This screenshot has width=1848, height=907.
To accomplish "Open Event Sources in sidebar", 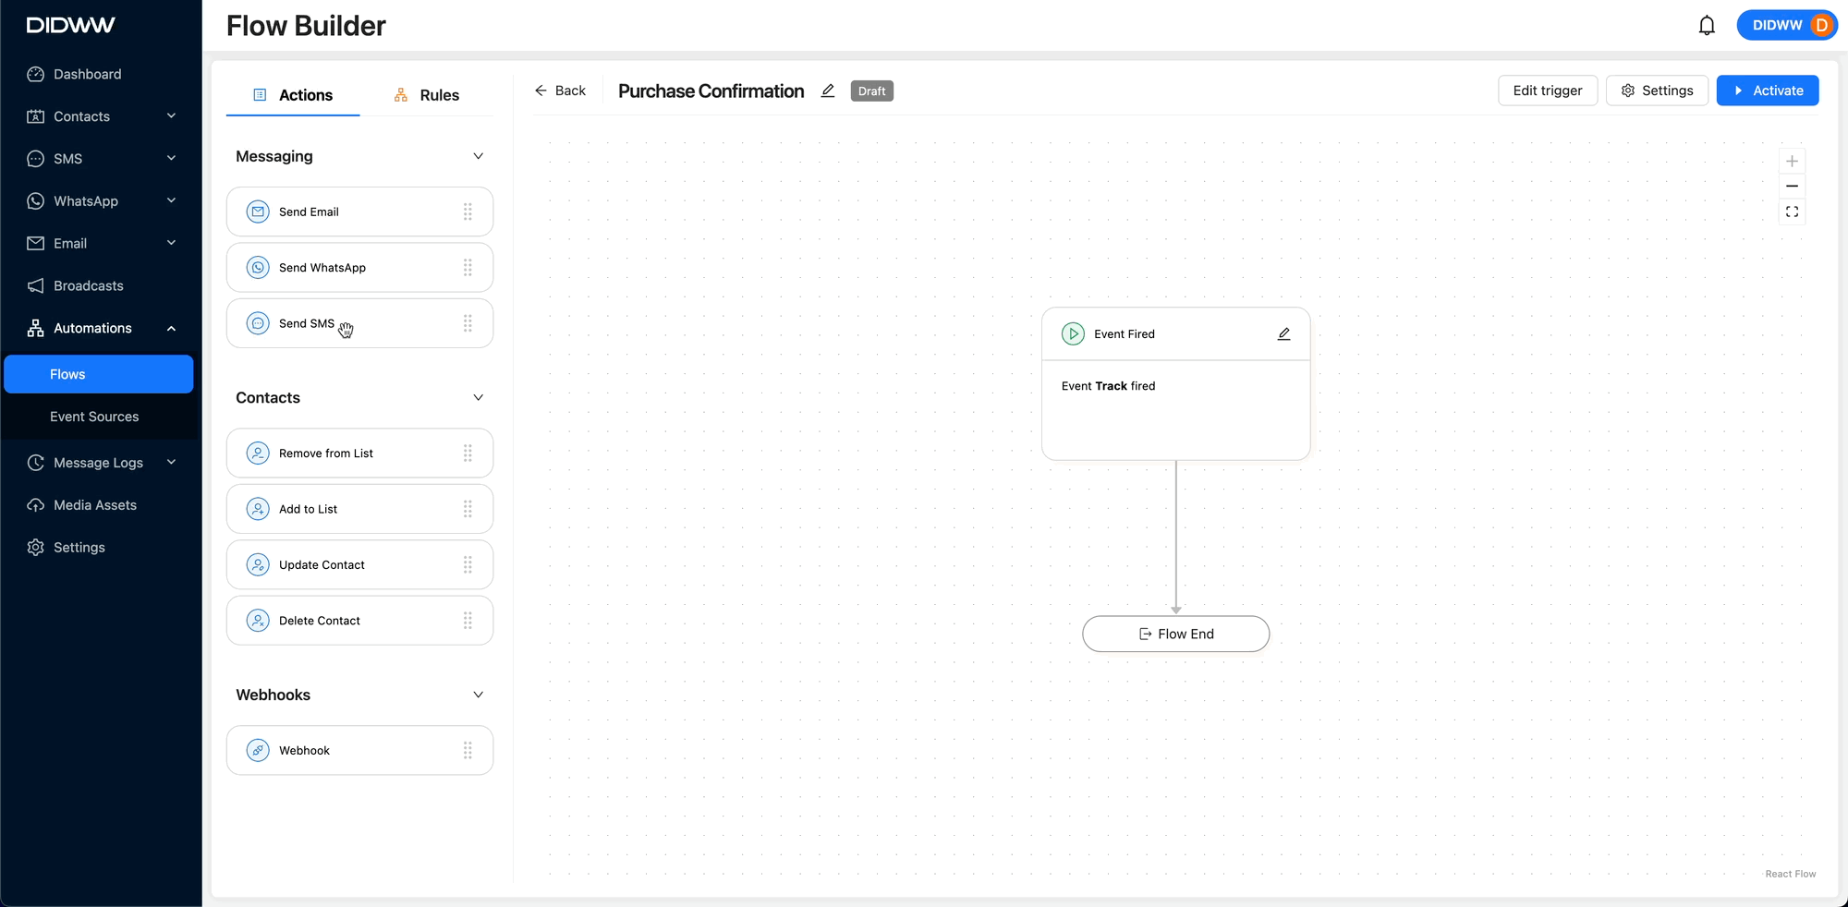I will click(94, 417).
